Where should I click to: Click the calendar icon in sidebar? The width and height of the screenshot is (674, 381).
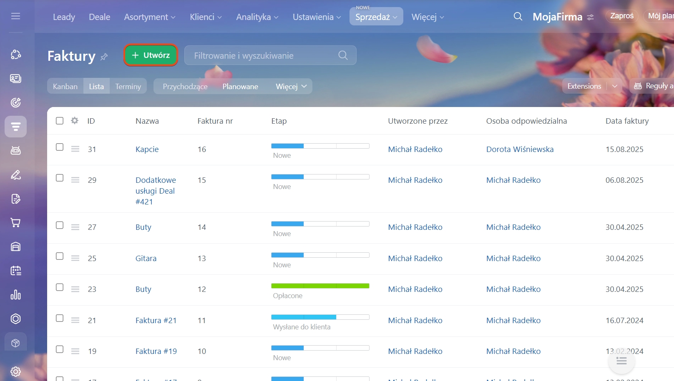click(15, 271)
